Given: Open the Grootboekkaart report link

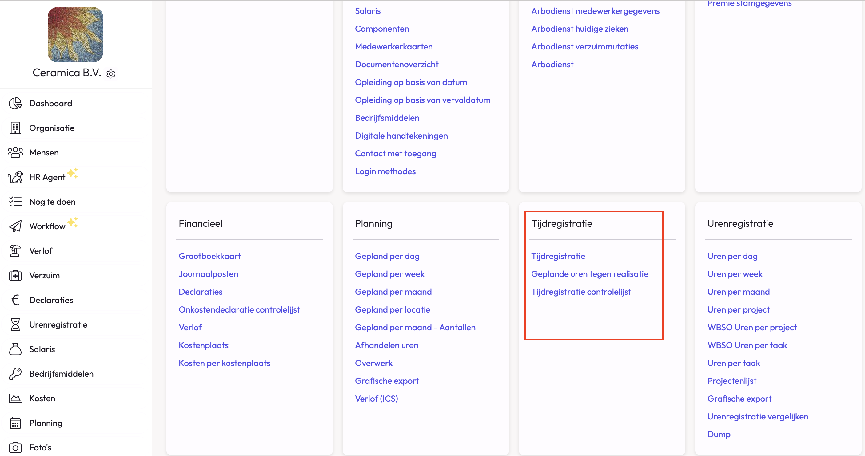Looking at the screenshot, I should 209,256.
